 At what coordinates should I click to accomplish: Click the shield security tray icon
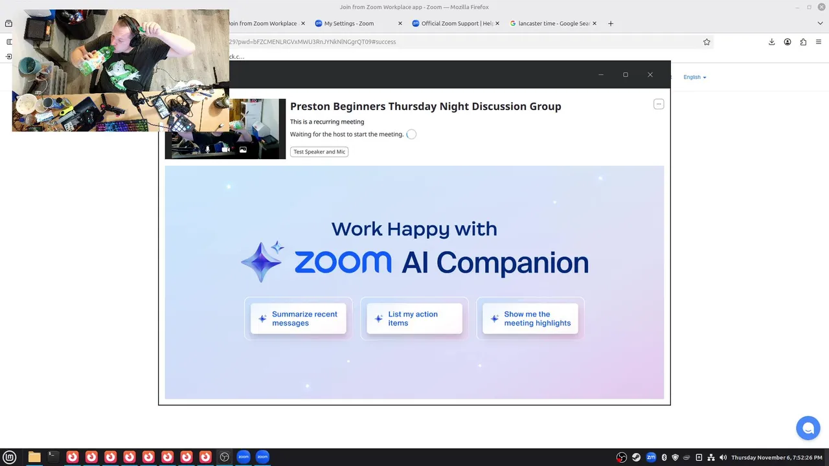tap(676, 458)
